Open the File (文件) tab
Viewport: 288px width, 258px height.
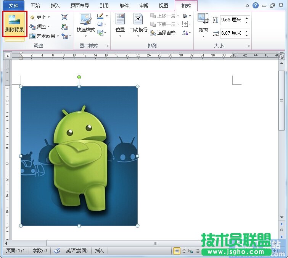tap(13, 6)
